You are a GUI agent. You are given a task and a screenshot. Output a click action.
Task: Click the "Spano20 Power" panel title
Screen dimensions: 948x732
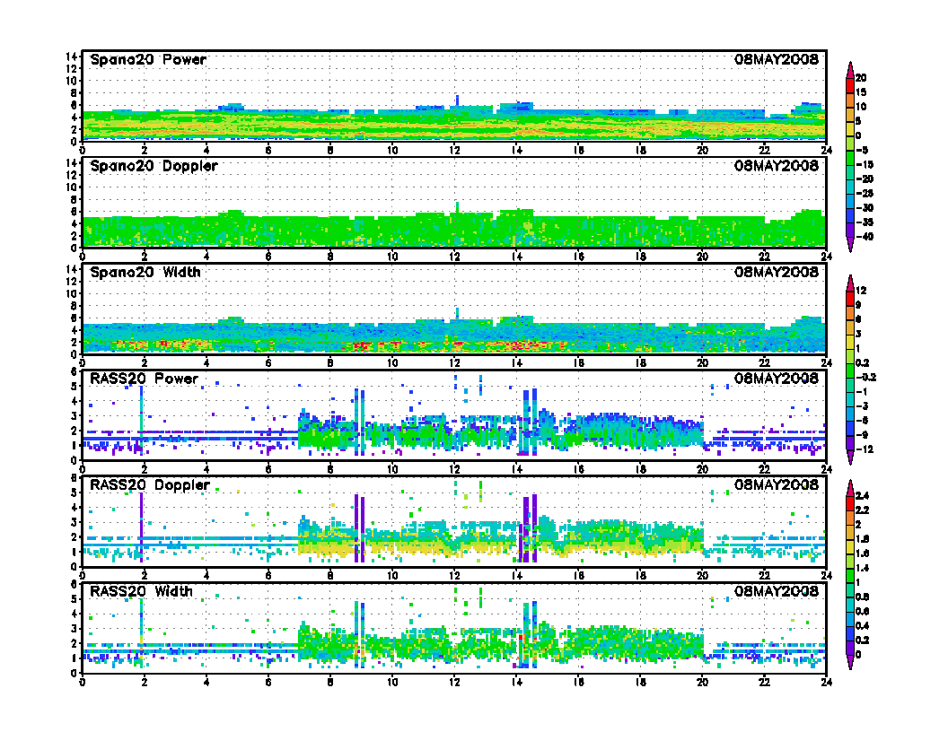coord(148,60)
